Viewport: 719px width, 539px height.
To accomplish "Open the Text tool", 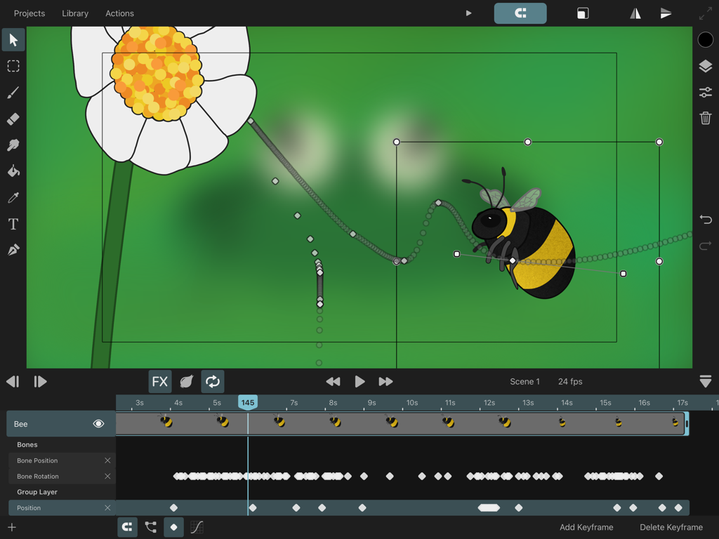I will coord(13,224).
